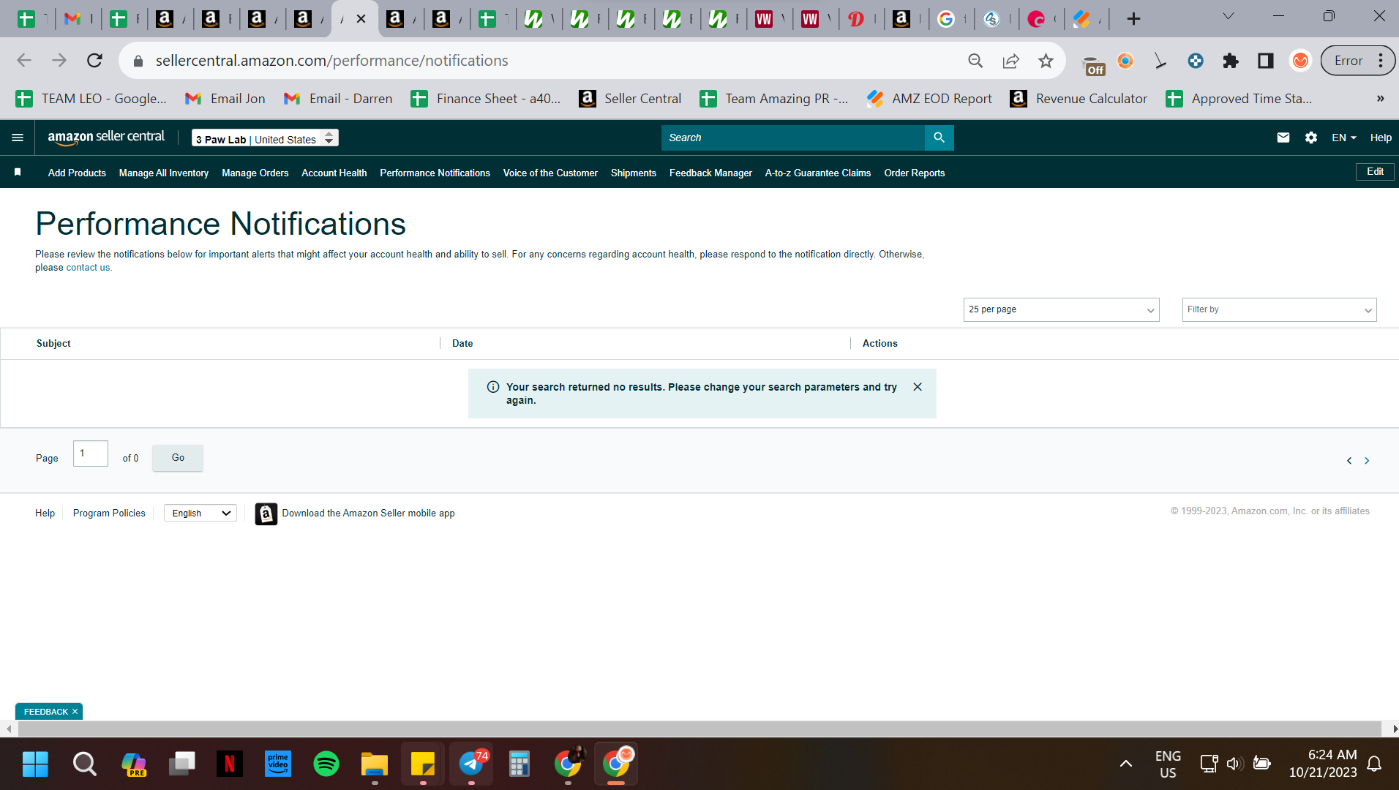Viewport: 1399px width, 790px height.
Task: Go to next page arrow
Action: point(1366,461)
